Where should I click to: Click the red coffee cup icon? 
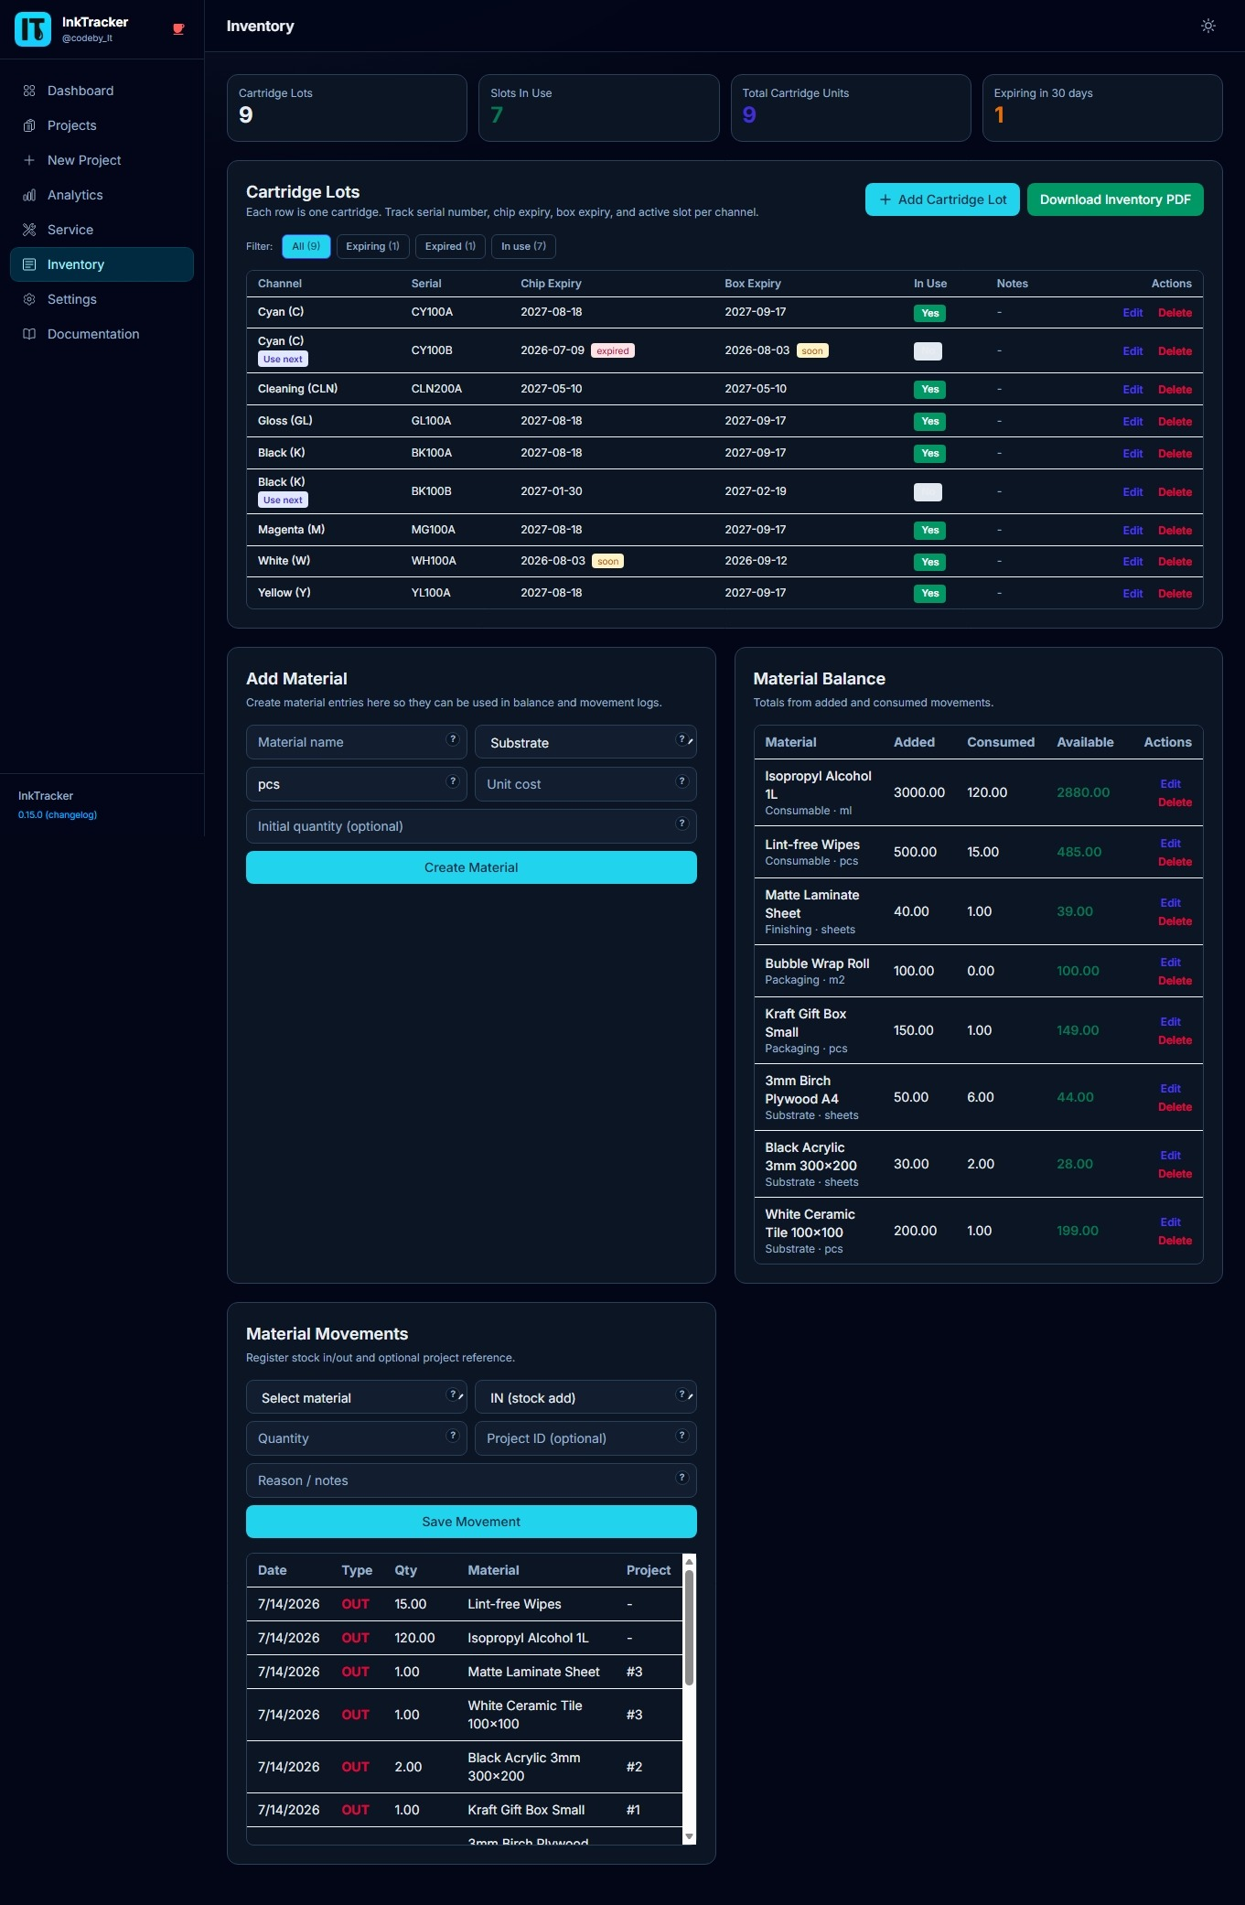pyautogui.click(x=178, y=29)
